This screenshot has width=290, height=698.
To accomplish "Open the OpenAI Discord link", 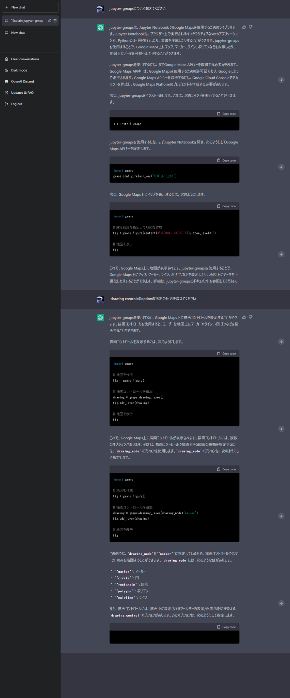I will 30,81.
